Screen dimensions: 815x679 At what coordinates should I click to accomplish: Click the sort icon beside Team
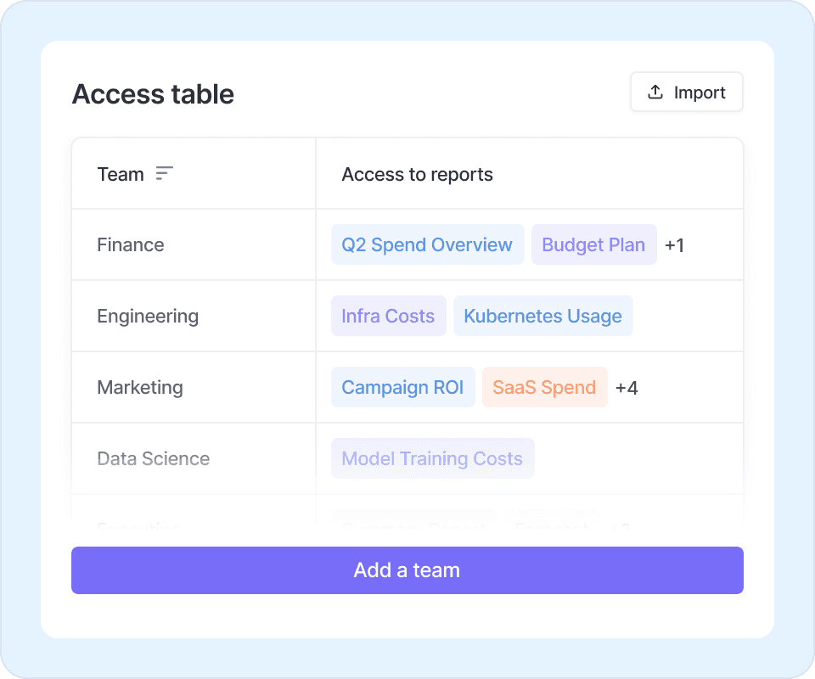164,174
